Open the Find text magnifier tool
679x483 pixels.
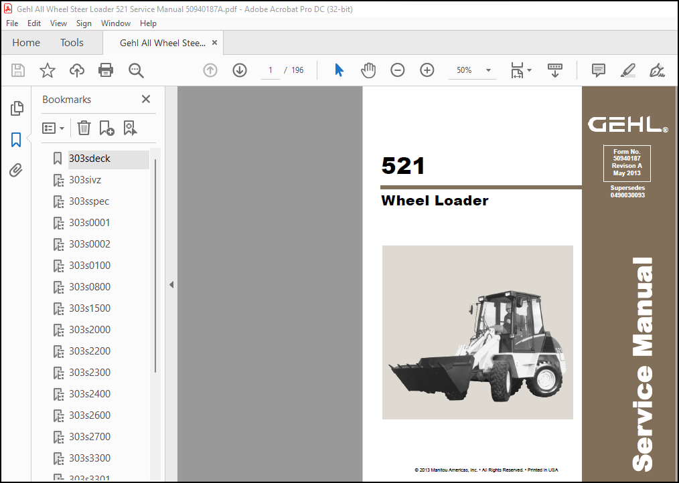[136, 70]
